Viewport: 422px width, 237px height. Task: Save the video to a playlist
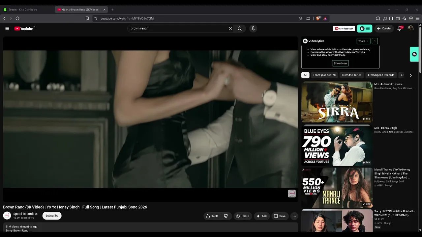pos(280,216)
